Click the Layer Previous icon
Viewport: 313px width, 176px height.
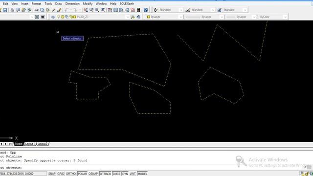138,17
